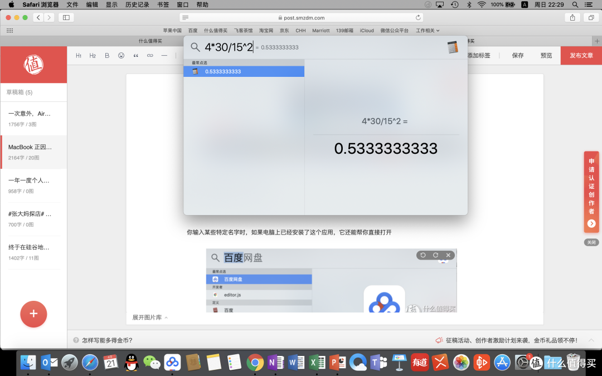Screen dimensions: 602x376
Task: Open the 窗口 menu
Action: coord(182,4)
